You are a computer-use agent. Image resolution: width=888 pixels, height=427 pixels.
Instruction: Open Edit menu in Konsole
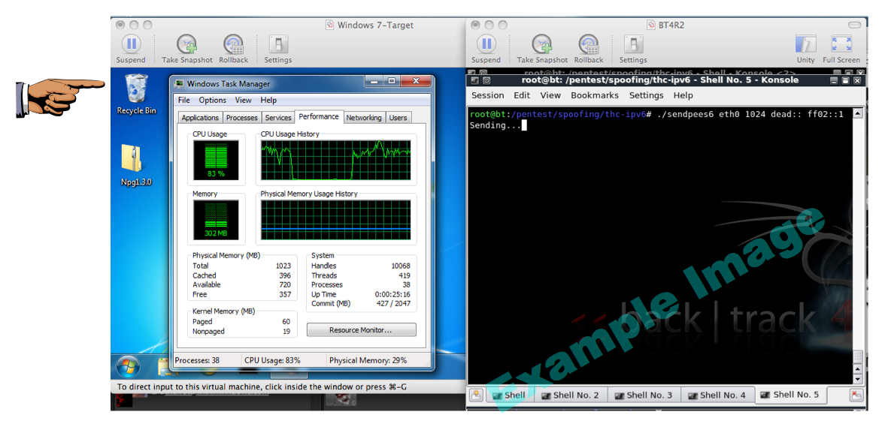coord(522,95)
